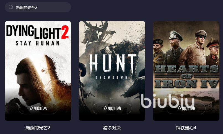Focus the search field containing 消逝的光芒2

tap(38, 7)
